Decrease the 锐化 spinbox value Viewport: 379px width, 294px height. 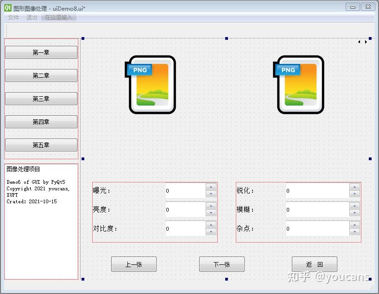click(354, 194)
